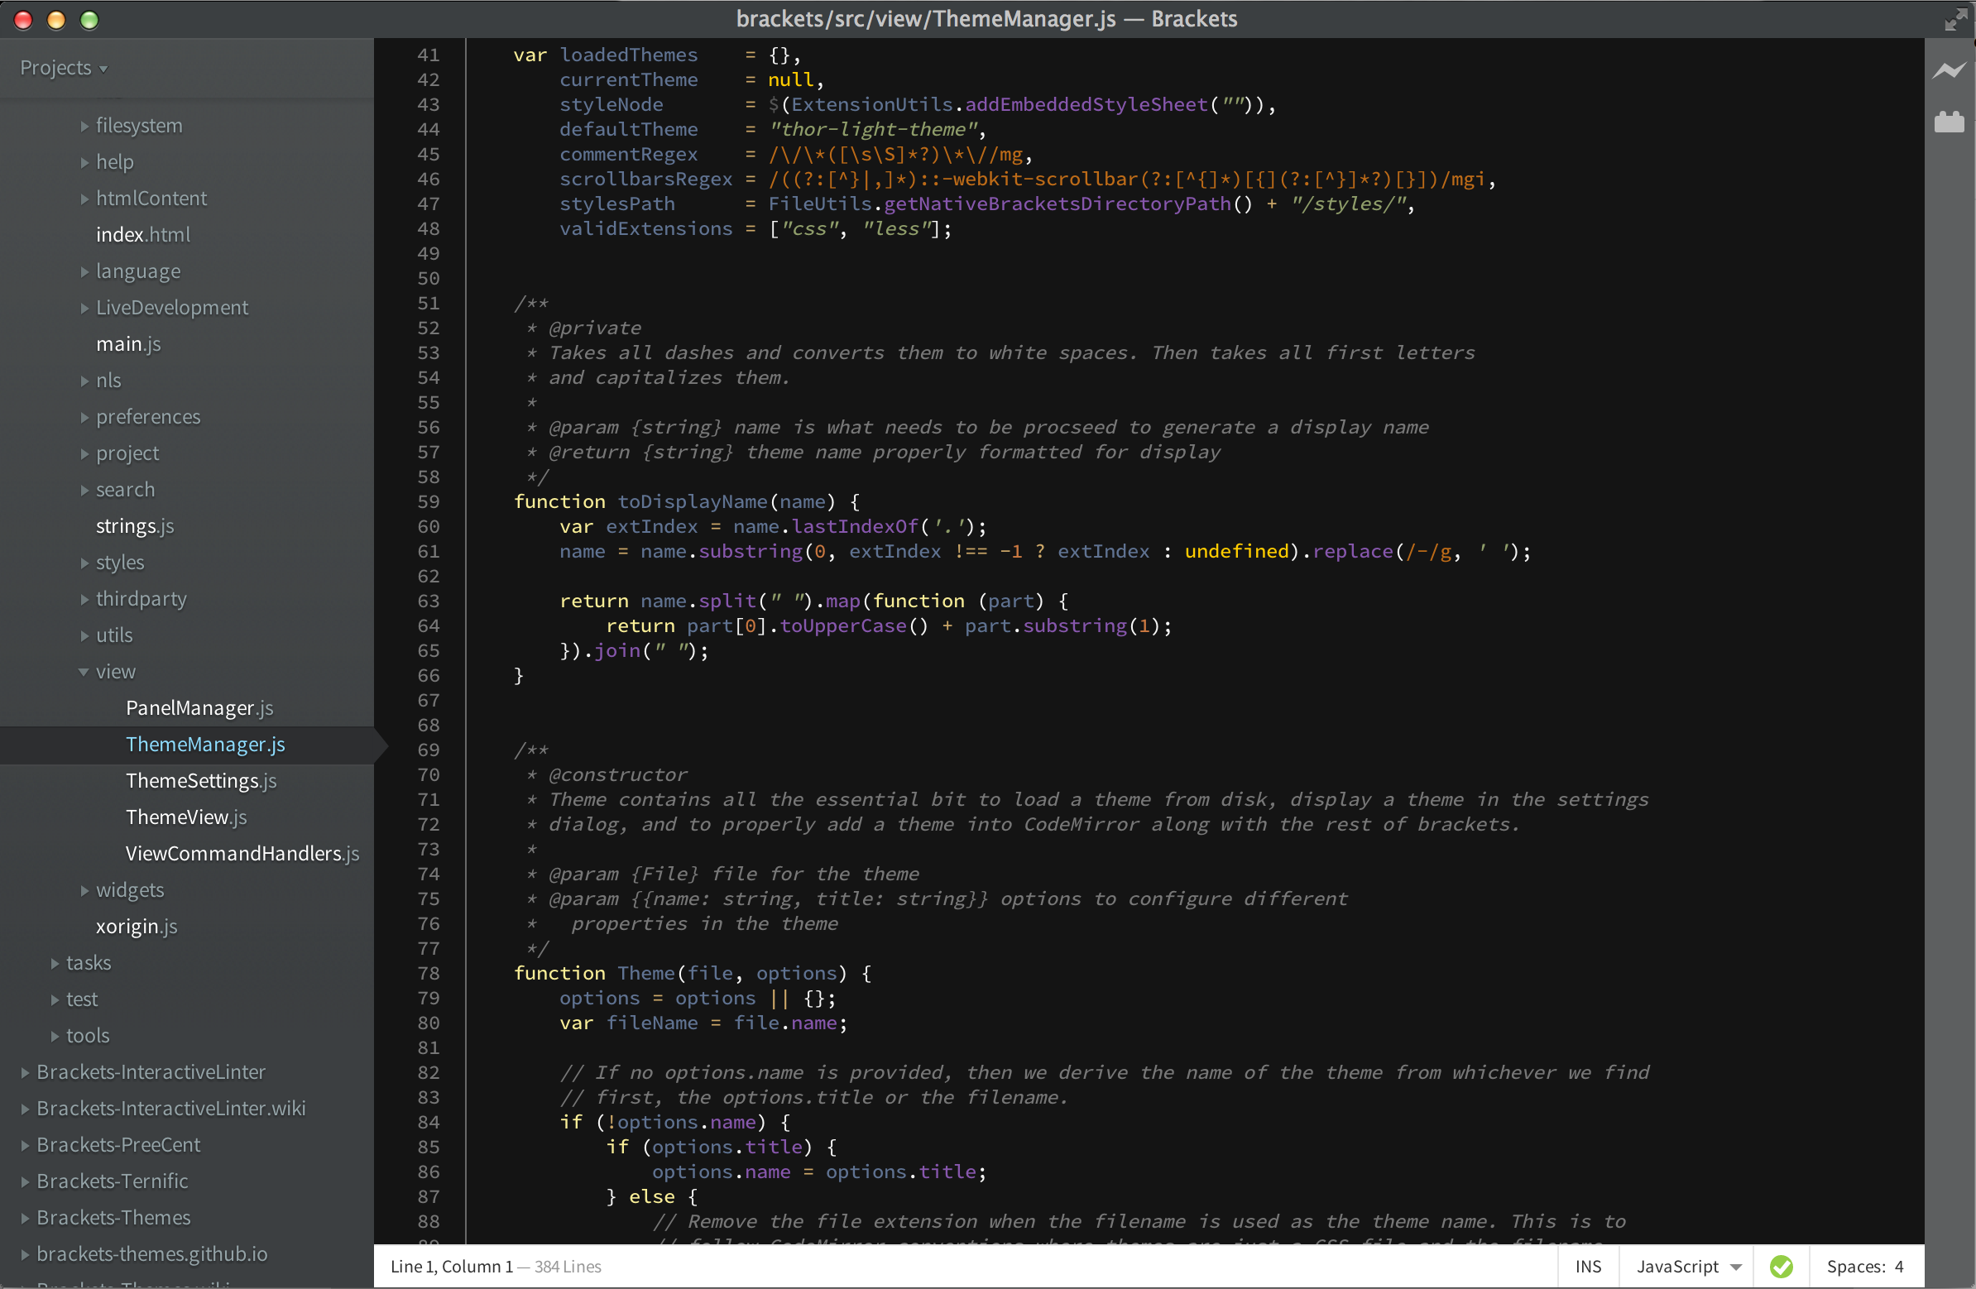Open index.html from file tree
Viewport: 1976px width, 1289px height.
tap(143, 235)
